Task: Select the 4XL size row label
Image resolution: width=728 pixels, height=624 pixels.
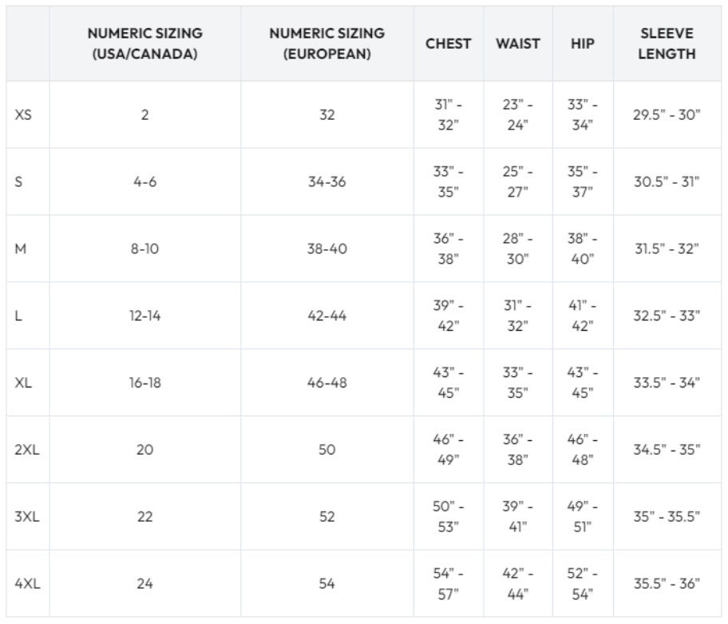Action: click(27, 583)
